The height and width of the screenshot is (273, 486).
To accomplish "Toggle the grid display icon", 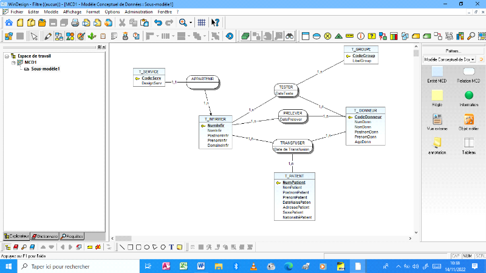I will 202,22.
